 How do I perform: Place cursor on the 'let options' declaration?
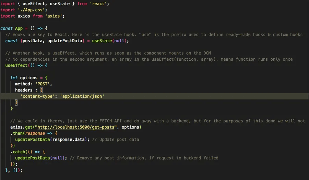(x=25, y=78)
